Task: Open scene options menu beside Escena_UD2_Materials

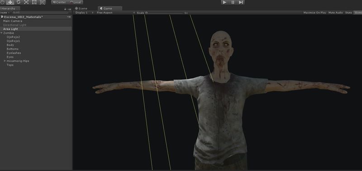Action: tap(69, 17)
